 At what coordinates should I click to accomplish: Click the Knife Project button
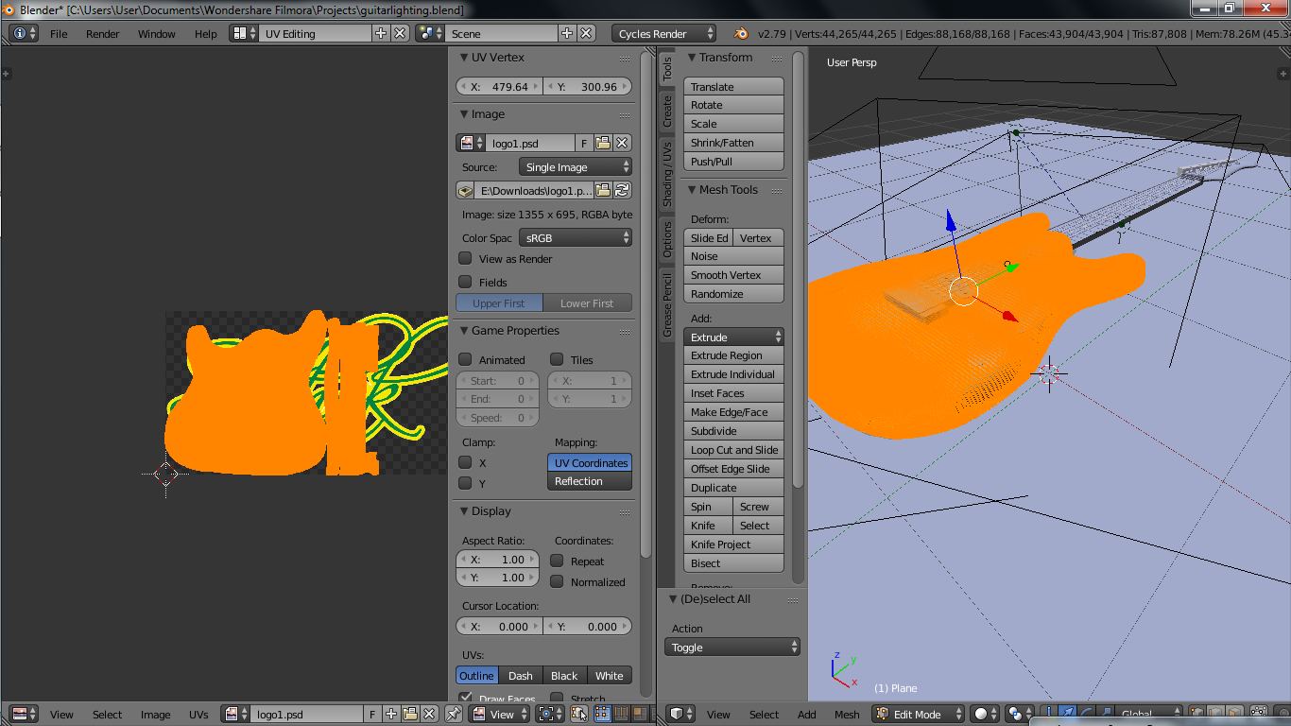click(x=734, y=544)
